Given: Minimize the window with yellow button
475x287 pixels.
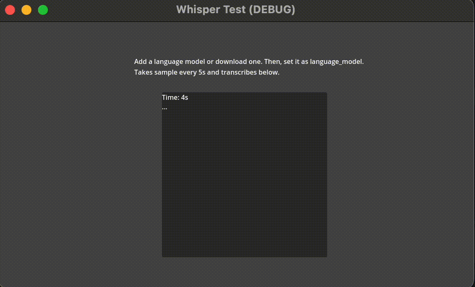Looking at the screenshot, I should pyautogui.click(x=26, y=10).
